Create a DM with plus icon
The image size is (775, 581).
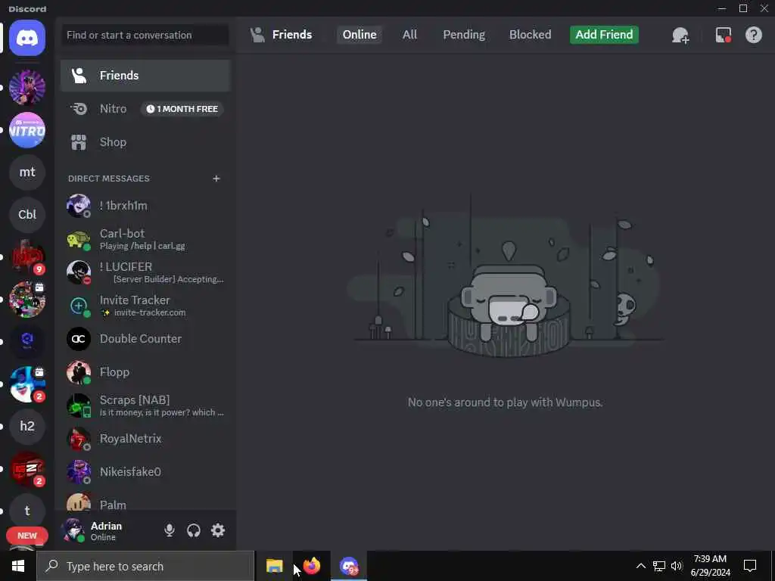(216, 179)
